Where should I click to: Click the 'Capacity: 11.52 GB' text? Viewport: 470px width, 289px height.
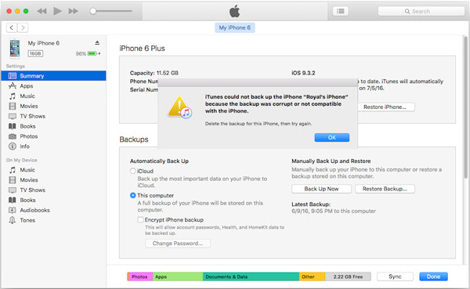[x=154, y=73]
